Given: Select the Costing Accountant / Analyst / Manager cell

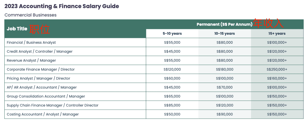Looking at the screenshot, I should tap(43, 114).
